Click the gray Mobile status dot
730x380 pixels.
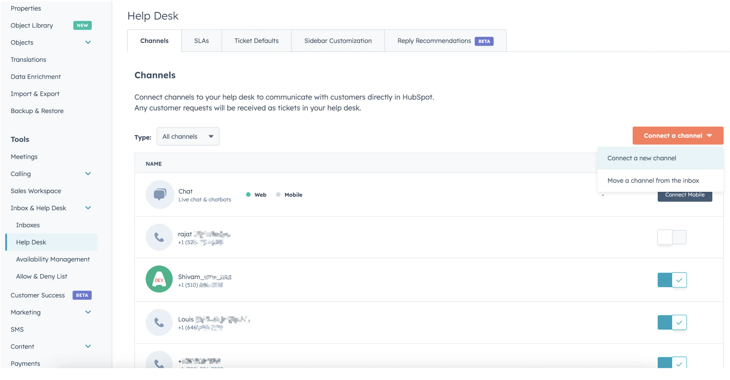coord(278,194)
